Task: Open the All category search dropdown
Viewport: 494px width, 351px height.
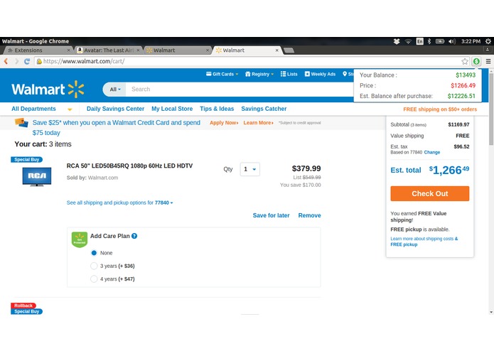Action: tap(114, 90)
